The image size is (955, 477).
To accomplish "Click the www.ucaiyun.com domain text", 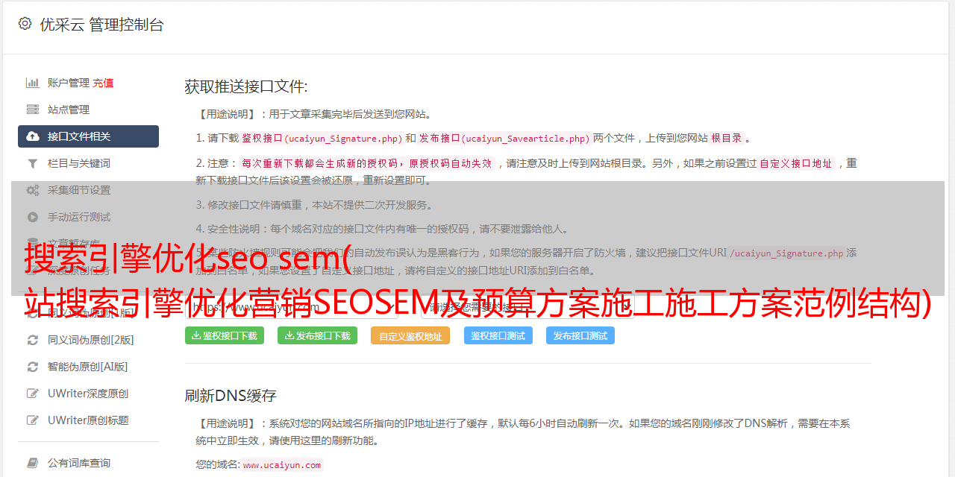I will pos(282,465).
